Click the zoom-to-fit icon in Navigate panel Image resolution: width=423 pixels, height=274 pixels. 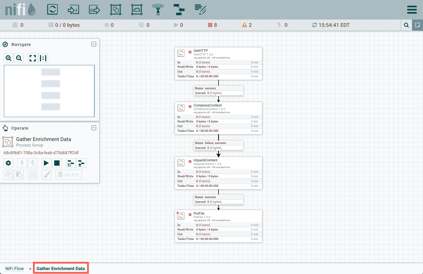(32, 58)
